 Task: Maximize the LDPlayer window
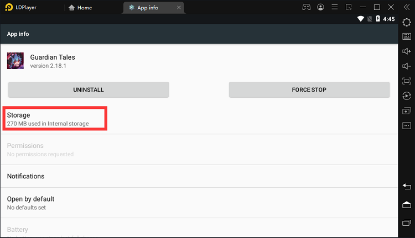377,7
